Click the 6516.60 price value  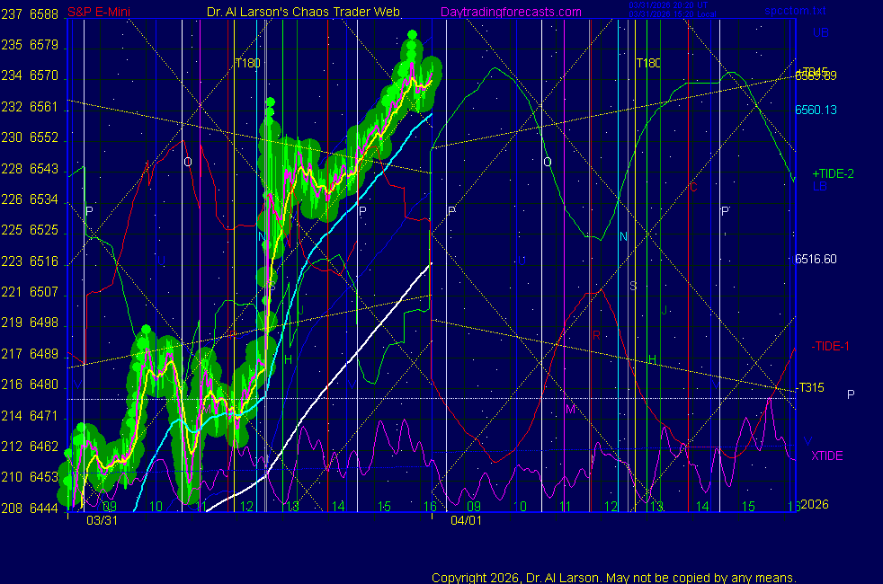tap(816, 259)
